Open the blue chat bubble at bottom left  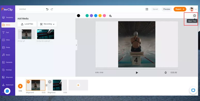pos(7,91)
